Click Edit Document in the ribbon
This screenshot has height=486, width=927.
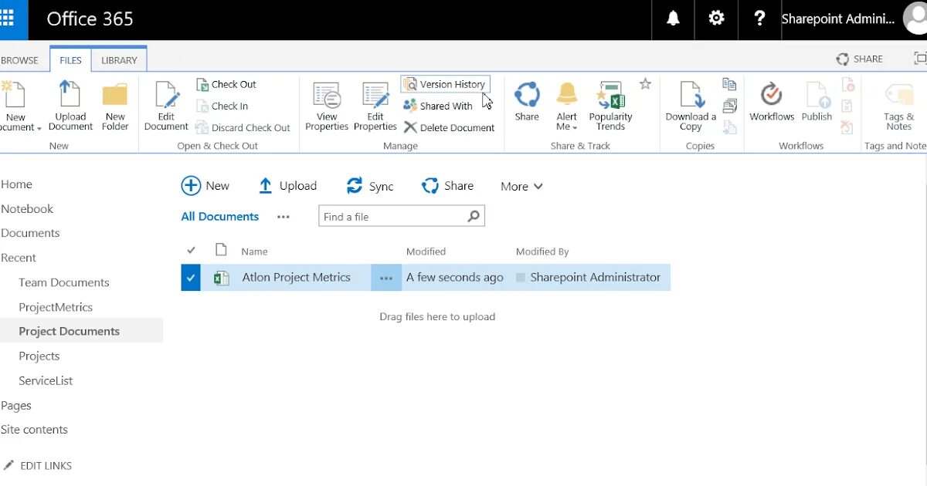coord(166,106)
